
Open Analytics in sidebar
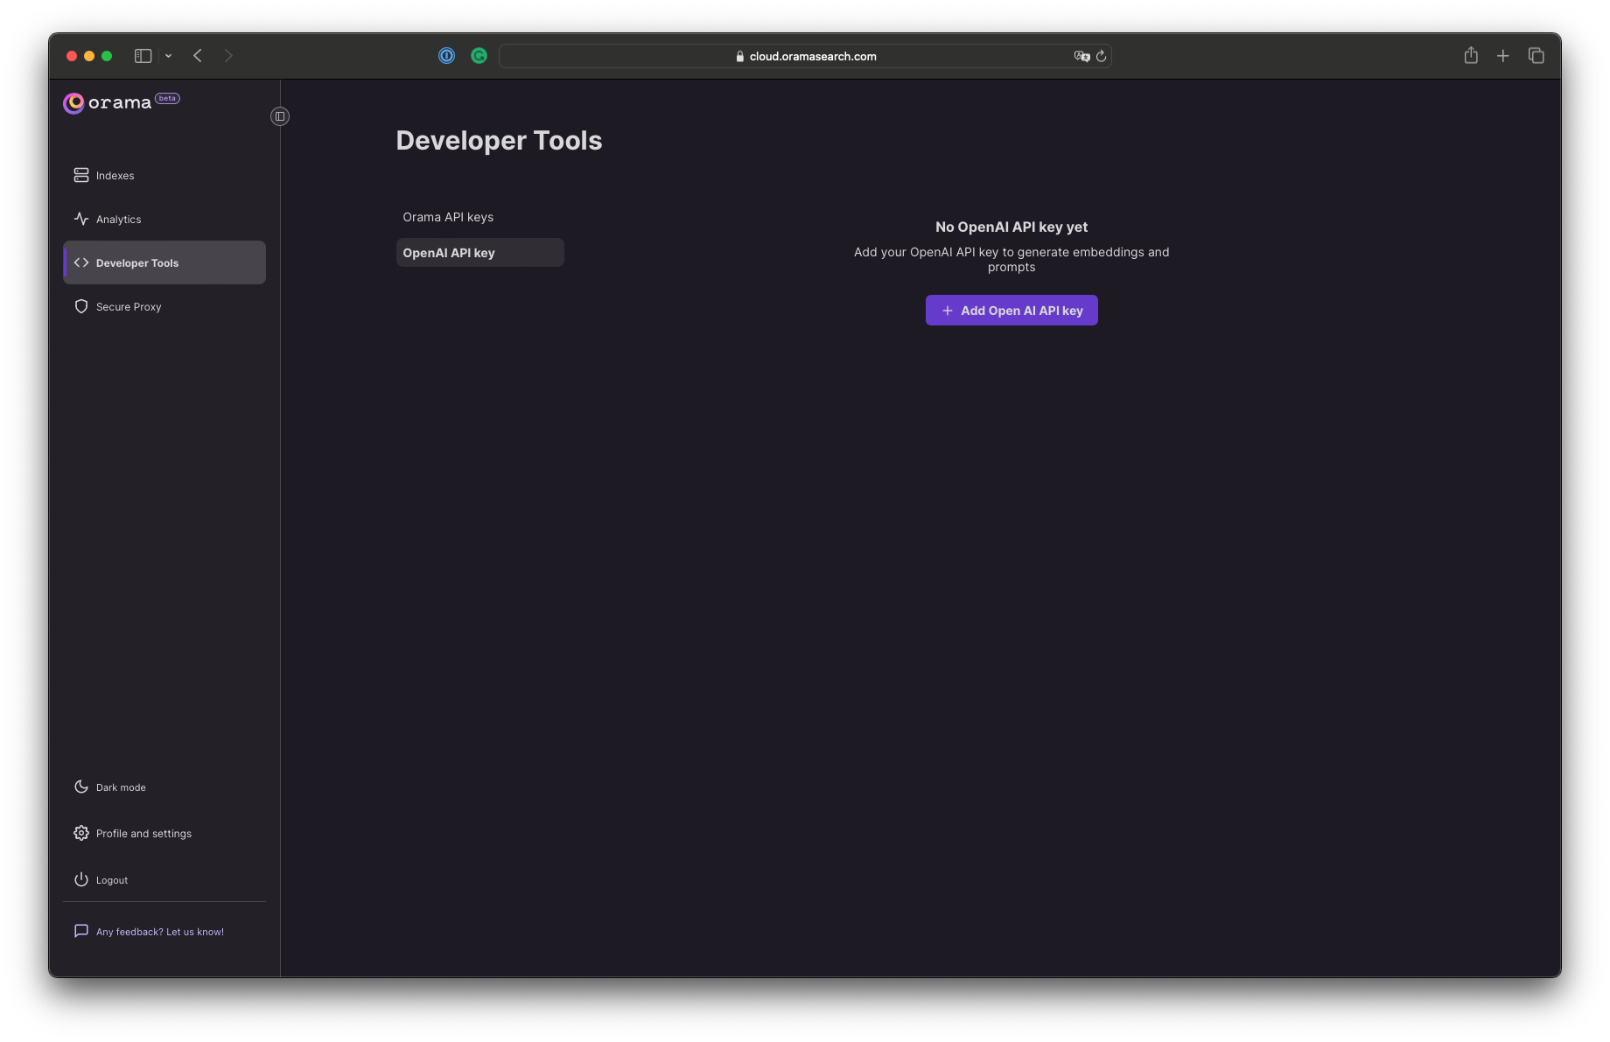coord(164,220)
